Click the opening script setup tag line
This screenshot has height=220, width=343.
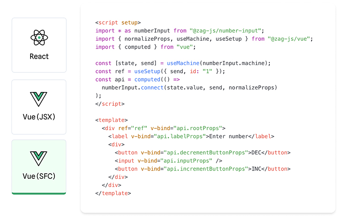(118, 22)
